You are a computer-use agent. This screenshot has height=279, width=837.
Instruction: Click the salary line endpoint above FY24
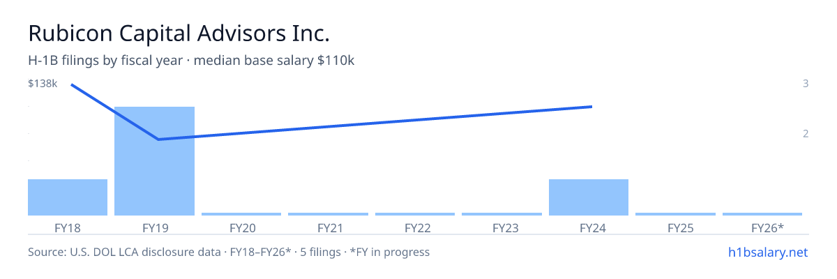(591, 107)
